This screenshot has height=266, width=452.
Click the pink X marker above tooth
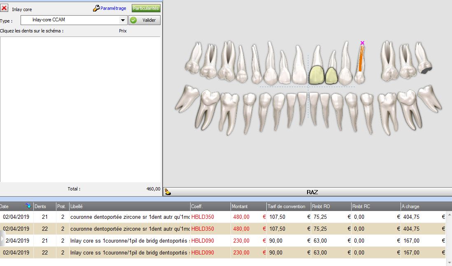(362, 43)
